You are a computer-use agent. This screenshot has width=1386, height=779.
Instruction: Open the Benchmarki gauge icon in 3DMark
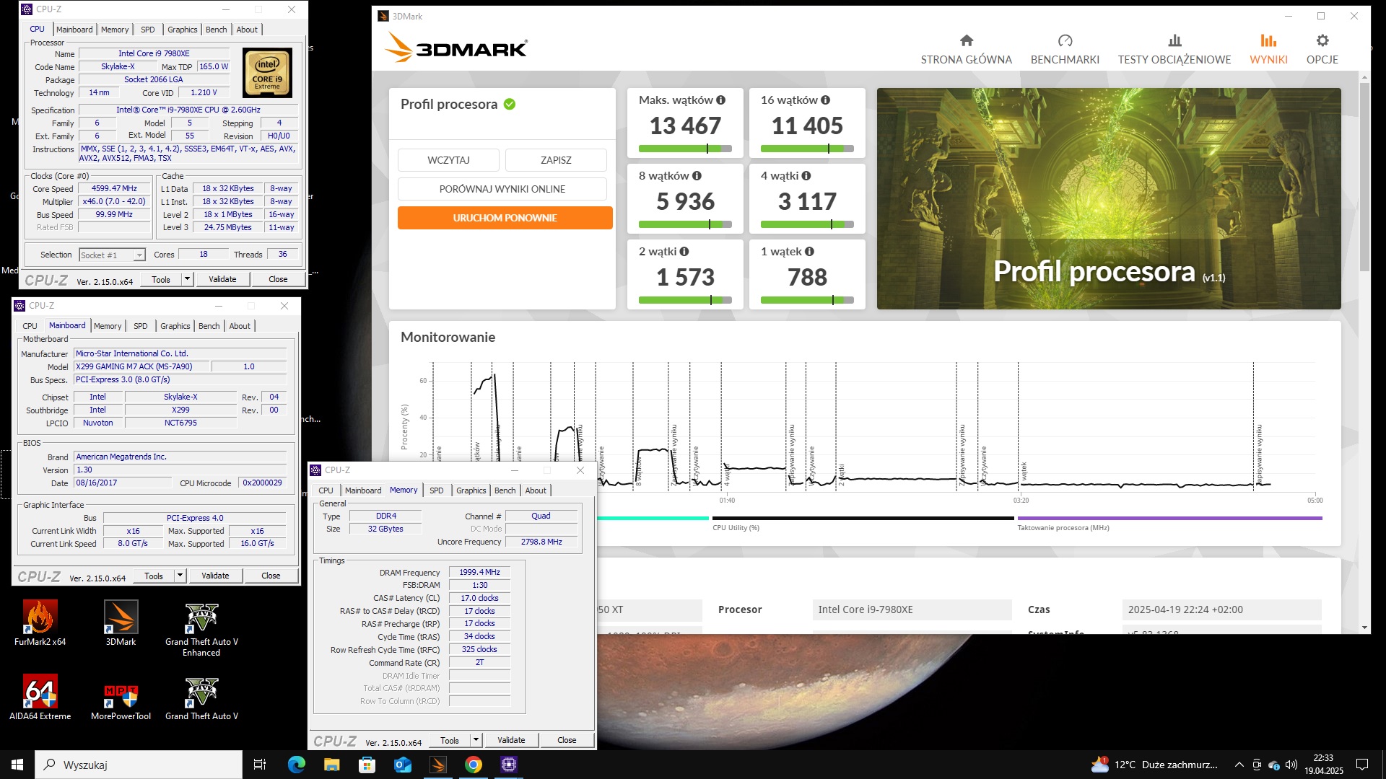pos(1065,40)
